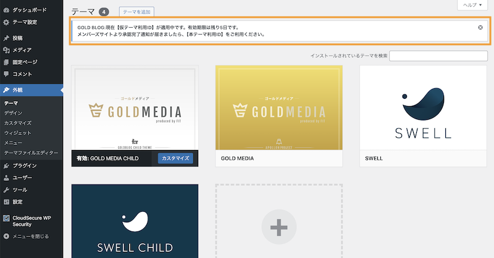The width and height of the screenshot is (494, 258).
Task: Click the GOLD BLOG license notice text
Action: [171, 31]
